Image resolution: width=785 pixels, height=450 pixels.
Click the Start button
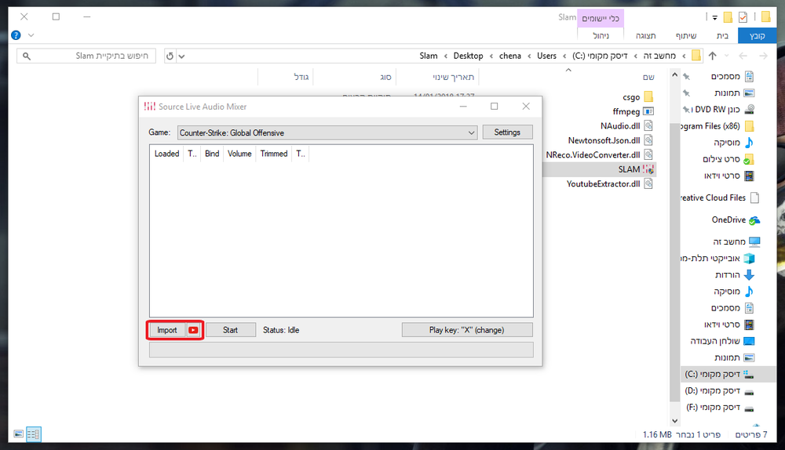click(230, 330)
